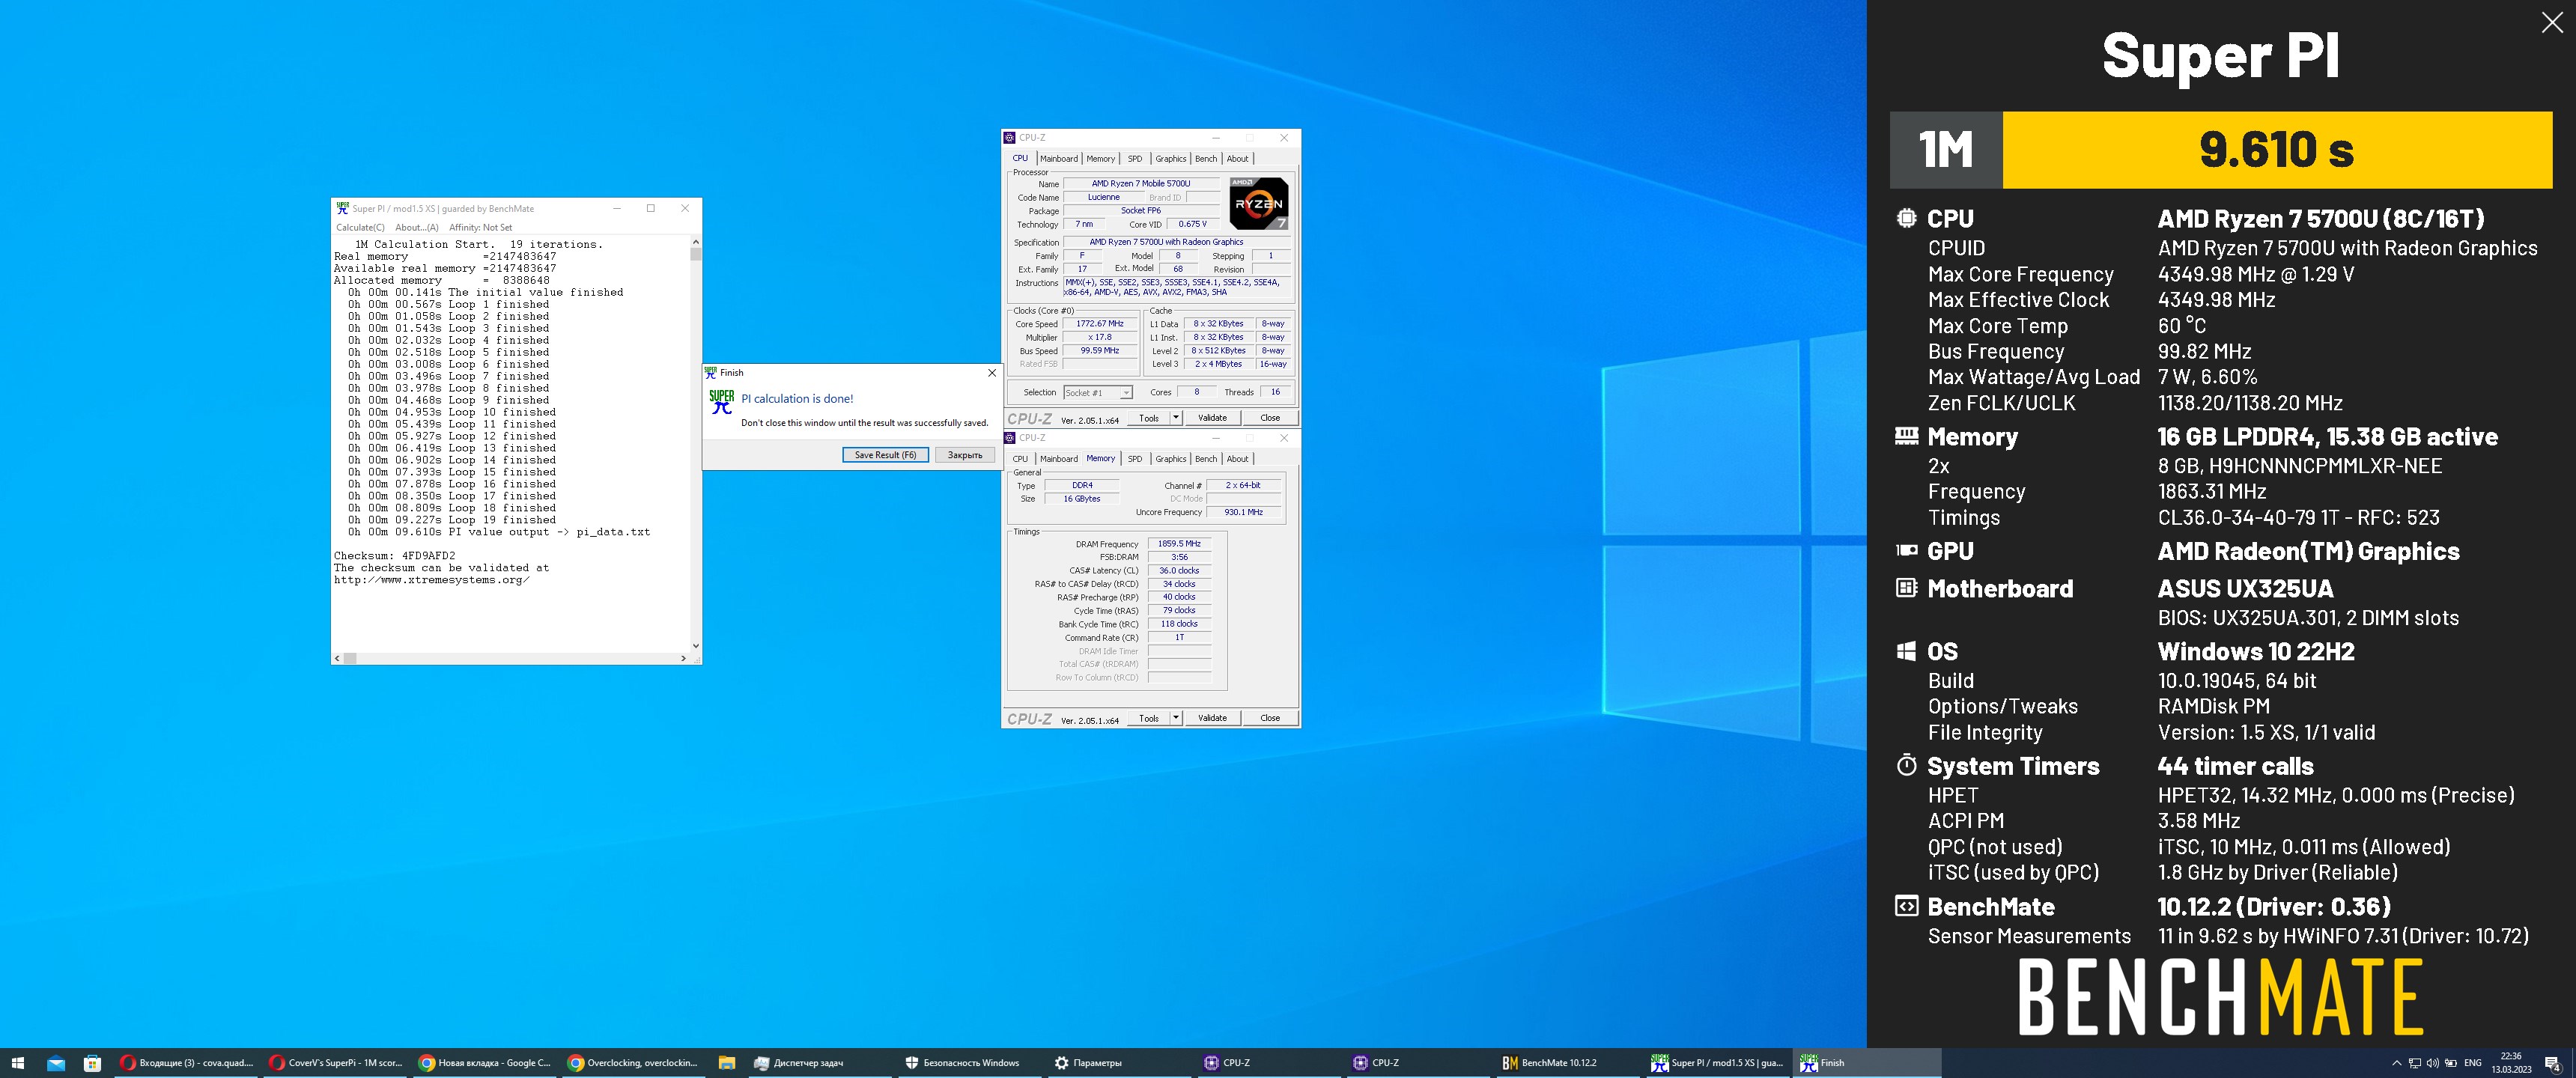This screenshot has width=2576, height=1078.
Task: Expand the Tools dropdown arrow in upper CPU-Z
Action: 1176,418
